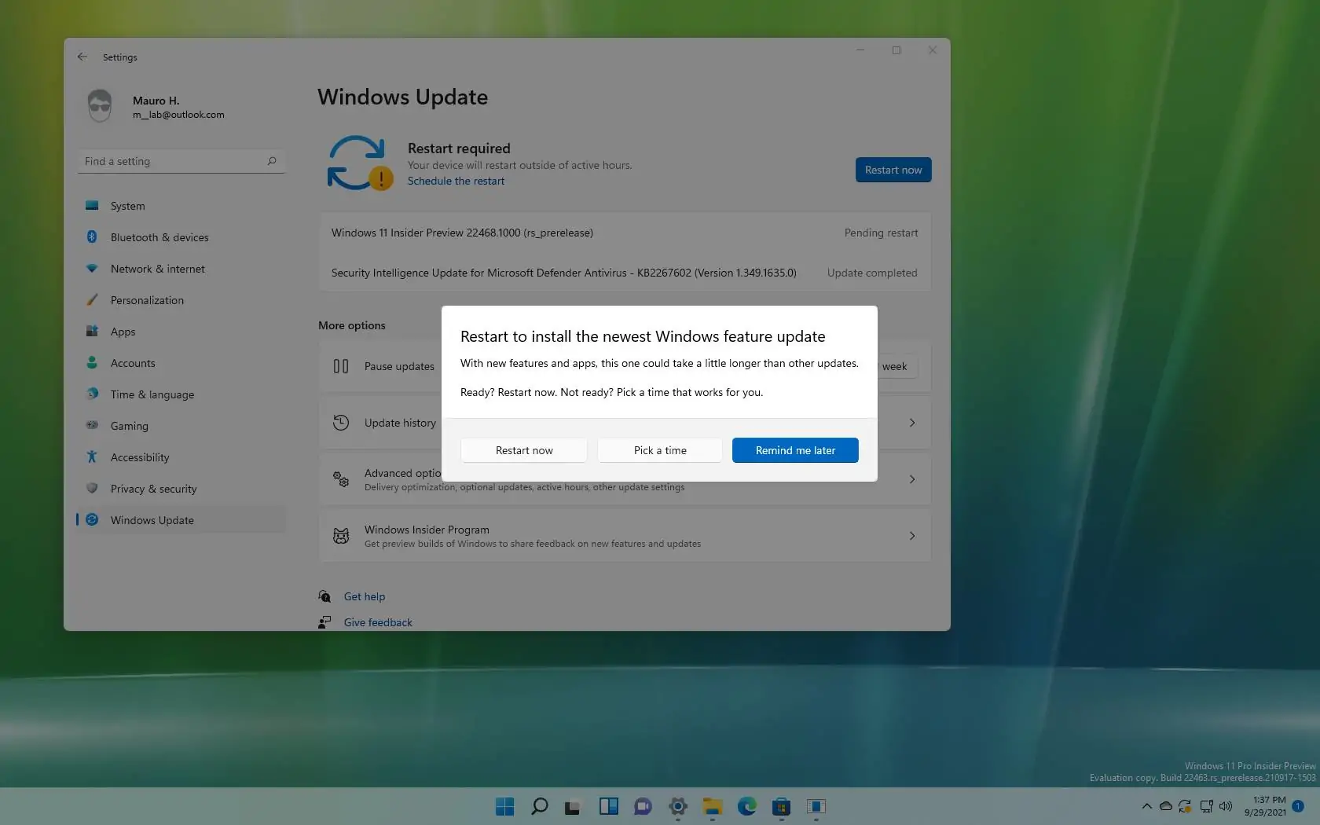Image resolution: width=1320 pixels, height=825 pixels.
Task: Click the Windows Insider Program icon
Action: 340,536
